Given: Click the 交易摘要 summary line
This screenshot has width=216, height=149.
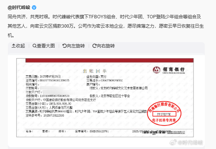Looking at the screenshot, I should click(x=86, y=111).
